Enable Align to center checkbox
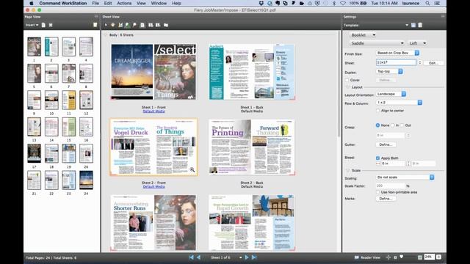The image size is (470, 264). (377, 111)
